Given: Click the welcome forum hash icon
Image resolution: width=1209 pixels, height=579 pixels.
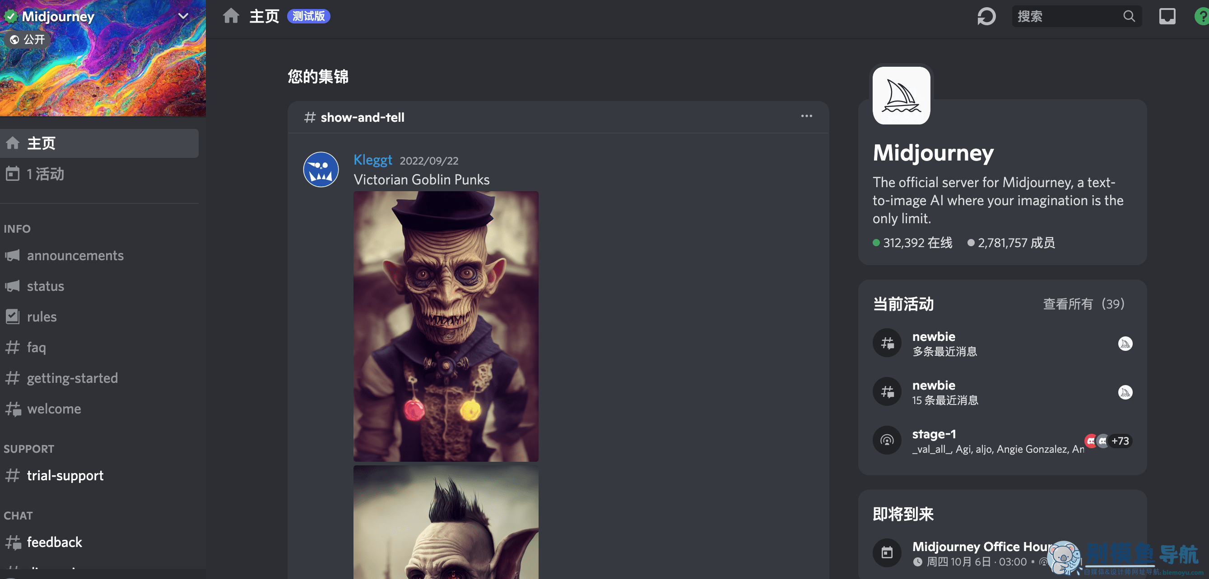Looking at the screenshot, I should point(13,409).
